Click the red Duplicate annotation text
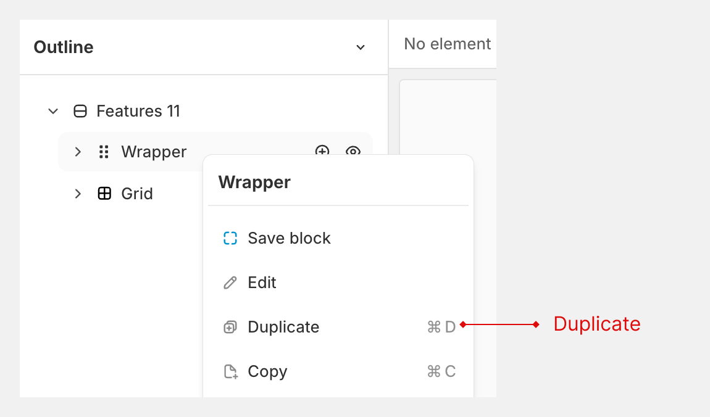Image resolution: width=710 pixels, height=417 pixels. pos(596,324)
